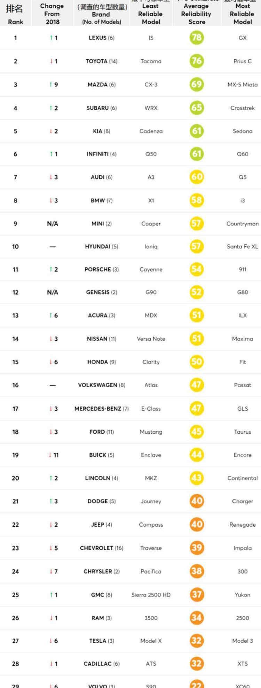Select the Prius C most reliable model

click(x=243, y=61)
